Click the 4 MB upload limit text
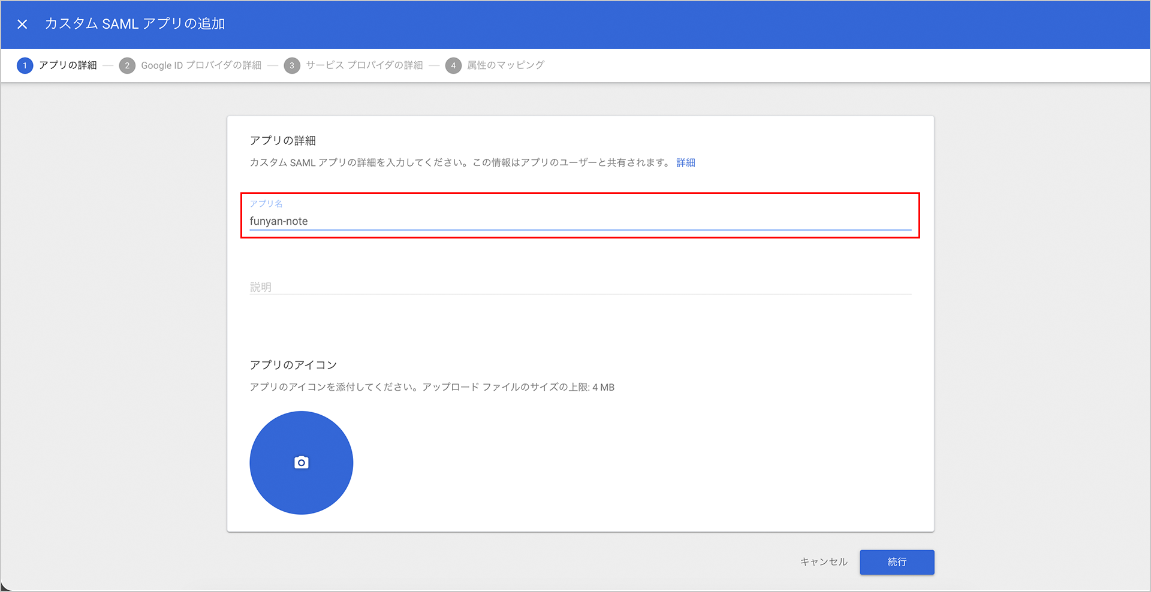This screenshot has width=1151, height=592. 603,388
